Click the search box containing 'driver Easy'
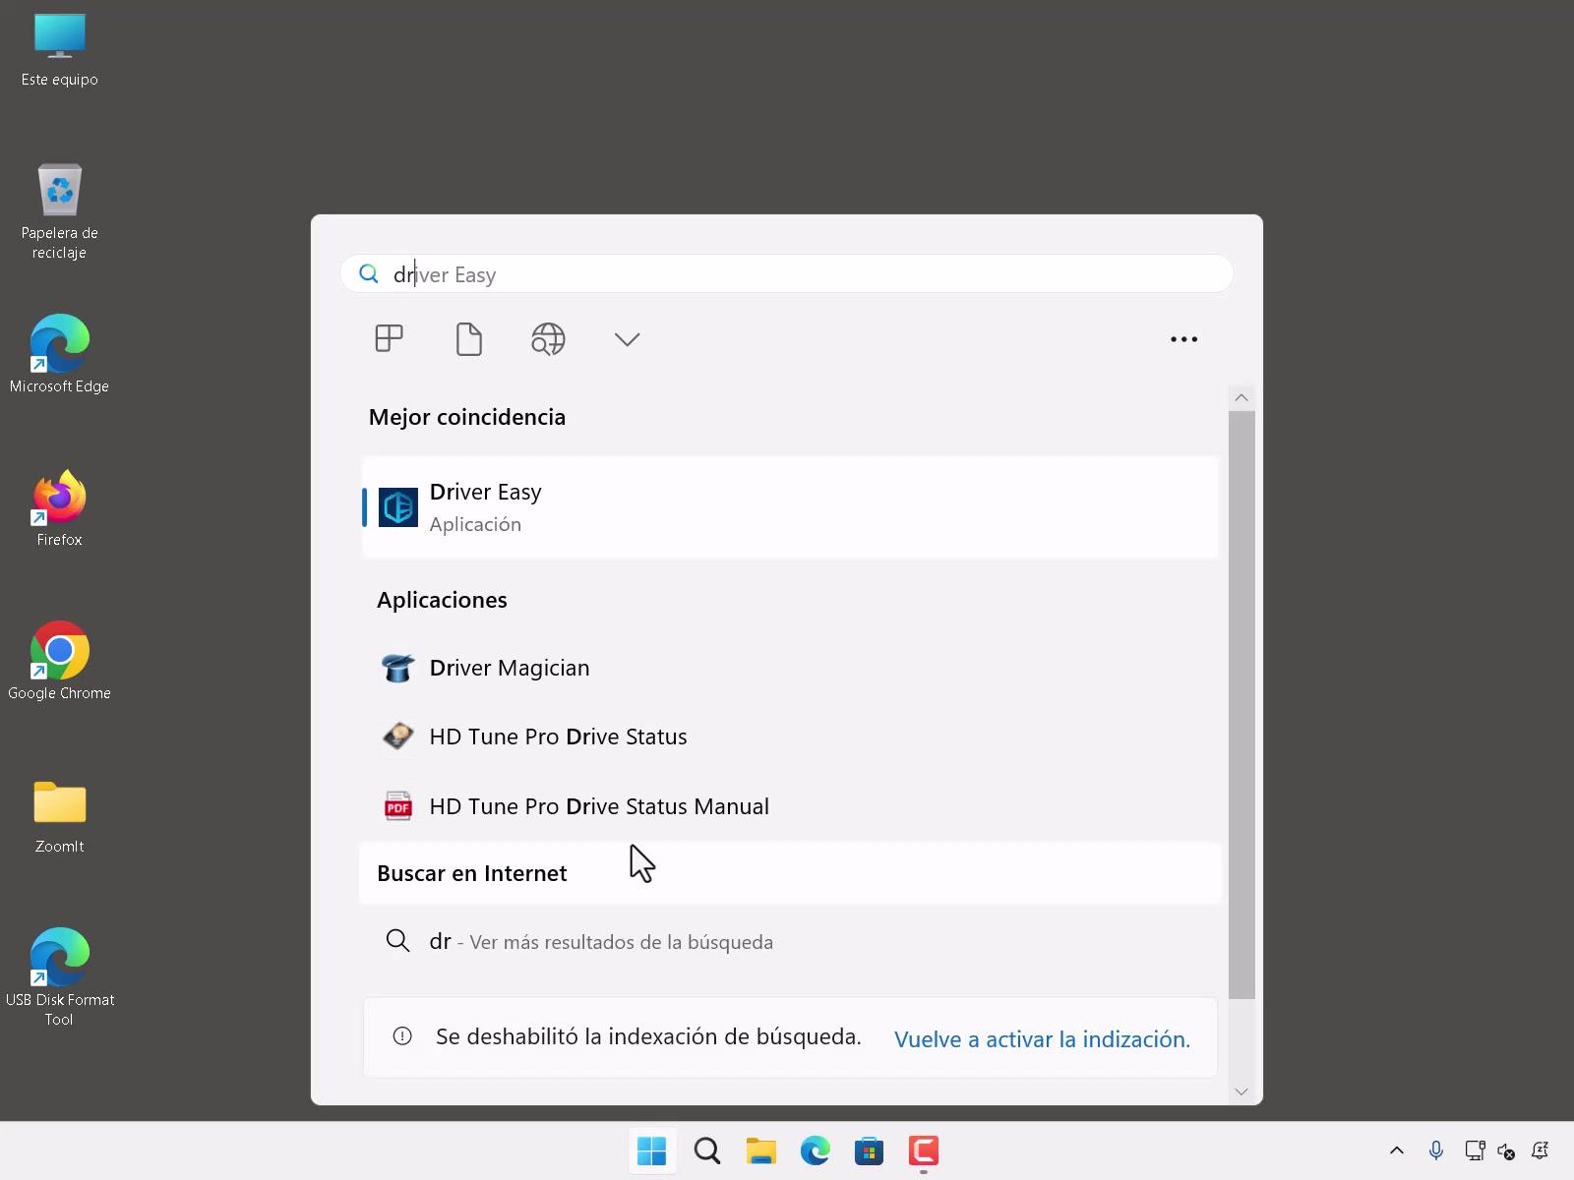This screenshot has width=1574, height=1180. click(787, 274)
